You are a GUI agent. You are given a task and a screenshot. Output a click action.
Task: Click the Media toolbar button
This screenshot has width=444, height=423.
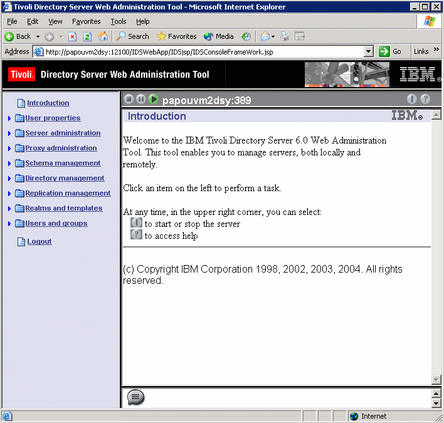pyautogui.click(x=219, y=36)
